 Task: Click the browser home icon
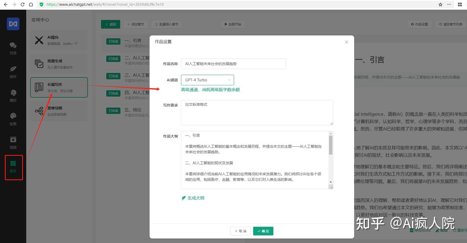pyautogui.click(x=31, y=5)
